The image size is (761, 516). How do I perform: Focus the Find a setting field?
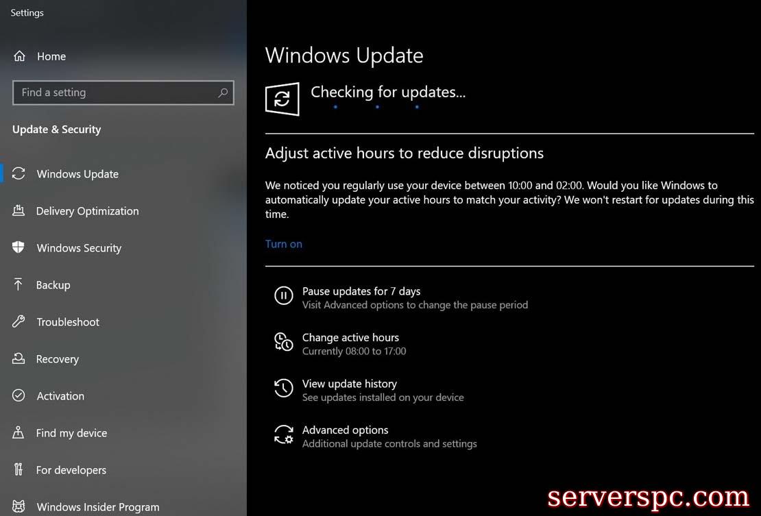pos(123,93)
